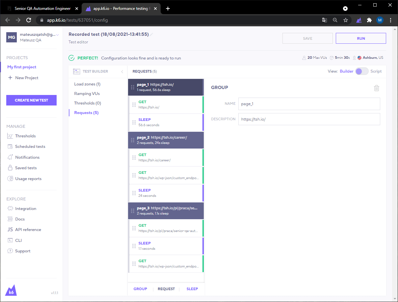Screen dimensions: 398x302
Task: Switch to the app.k6.io browser tab
Action: [x=121, y=9]
